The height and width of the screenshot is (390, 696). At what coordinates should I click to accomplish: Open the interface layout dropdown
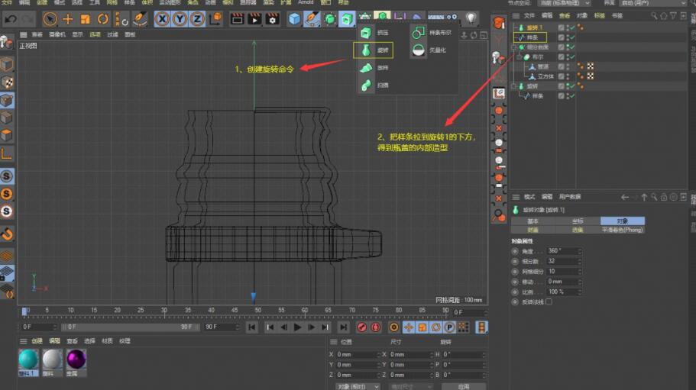click(653, 2)
